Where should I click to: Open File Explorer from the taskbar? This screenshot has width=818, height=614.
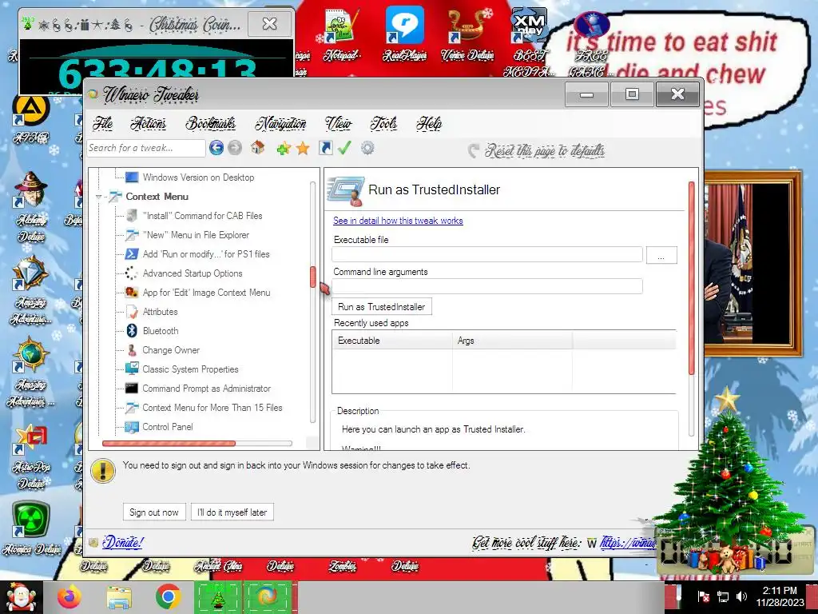tap(118, 597)
